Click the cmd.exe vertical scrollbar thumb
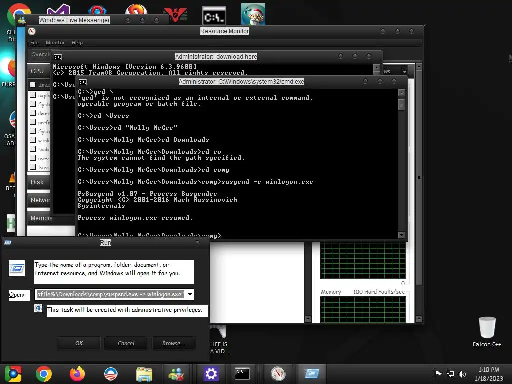 point(401,105)
